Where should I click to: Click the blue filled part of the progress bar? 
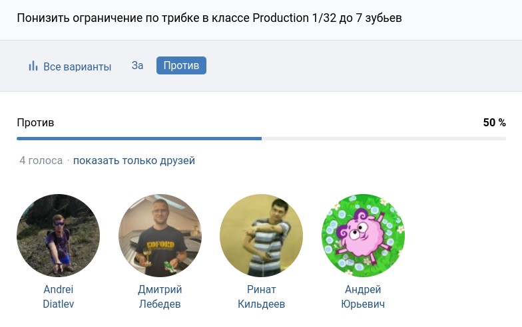138,138
